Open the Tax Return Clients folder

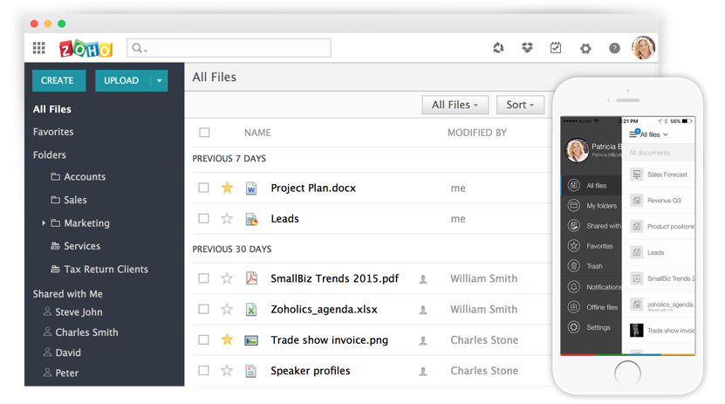(99, 269)
